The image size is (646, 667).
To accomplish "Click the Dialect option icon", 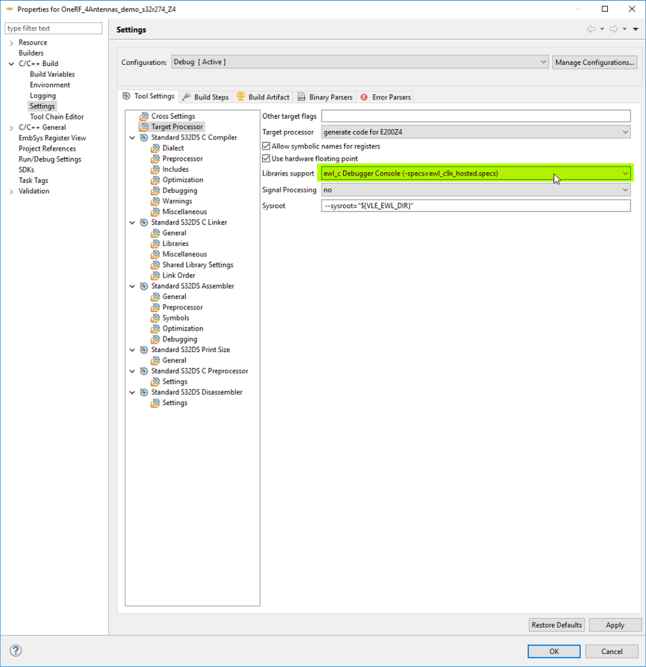I will click(155, 148).
